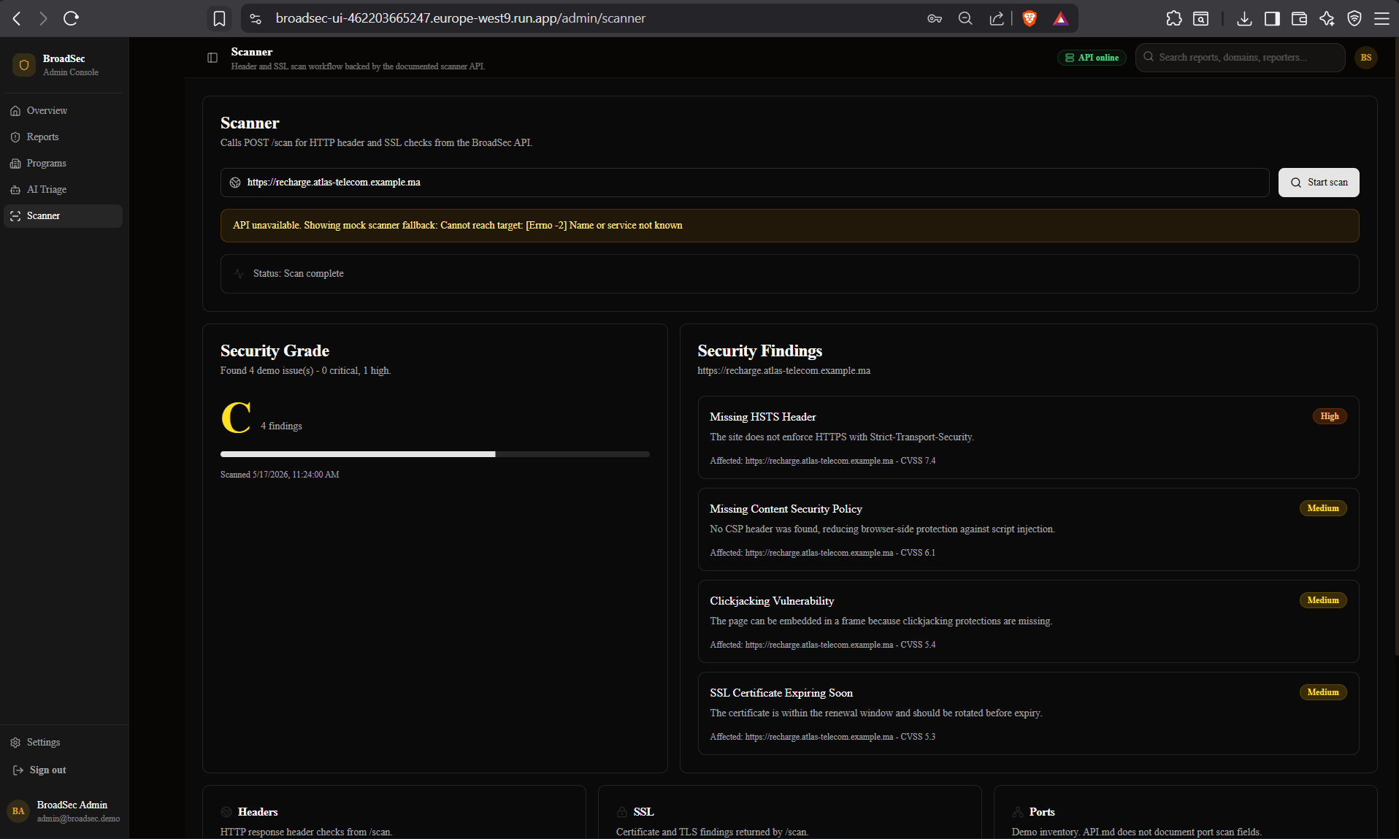The height and width of the screenshot is (839, 1399).
Task: Open the Overview sidebar item
Action: click(x=64, y=111)
